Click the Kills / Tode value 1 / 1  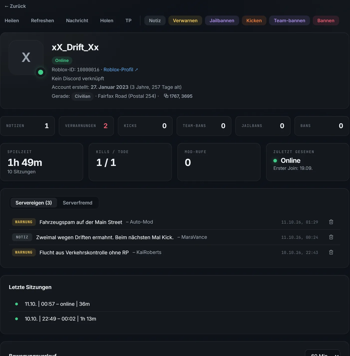[x=106, y=162]
